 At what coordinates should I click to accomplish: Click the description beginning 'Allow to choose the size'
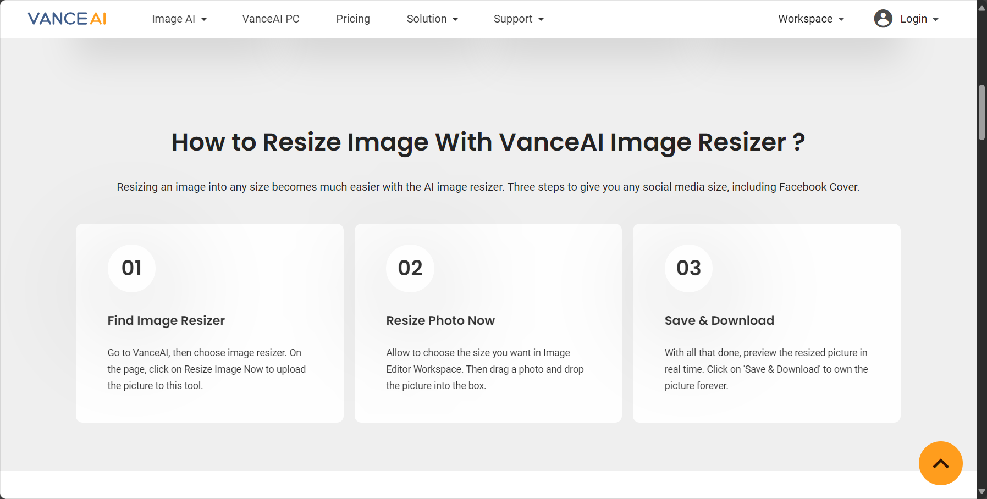click(x=485, y=369)
